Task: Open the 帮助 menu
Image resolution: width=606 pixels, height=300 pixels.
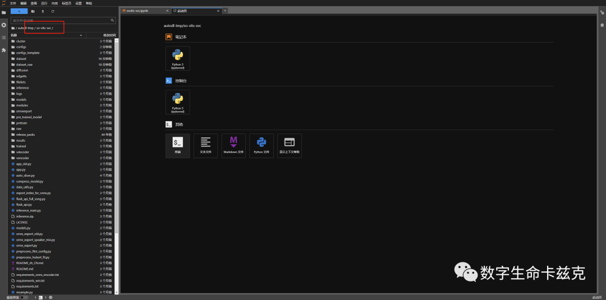Action: click(x=89, y=3)
